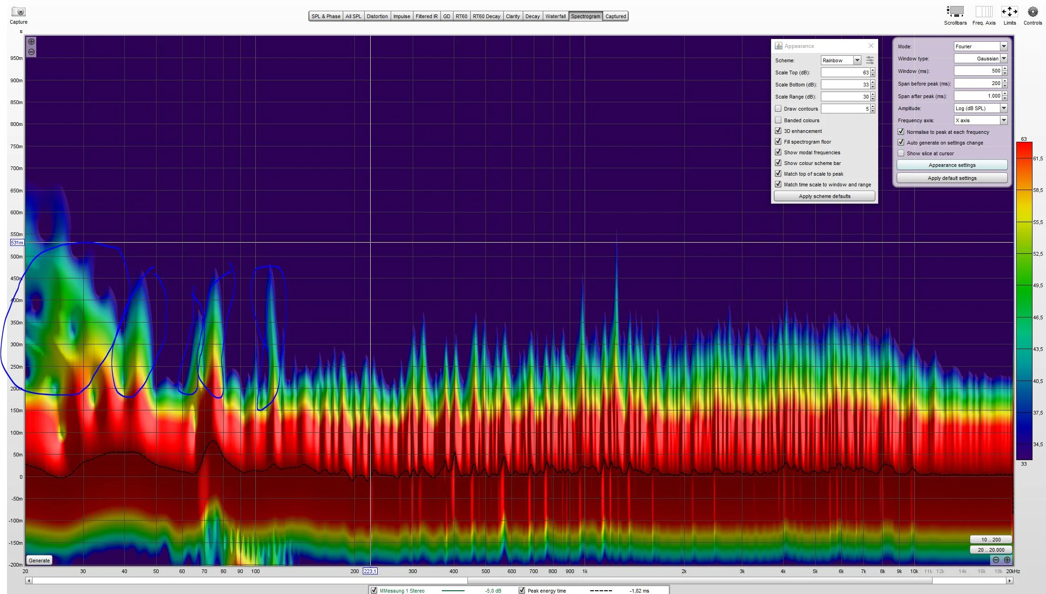This screenshot has width=1046, height=594.
Task: Zoom out vertical axis minus icon
Action: pos(31,52)
